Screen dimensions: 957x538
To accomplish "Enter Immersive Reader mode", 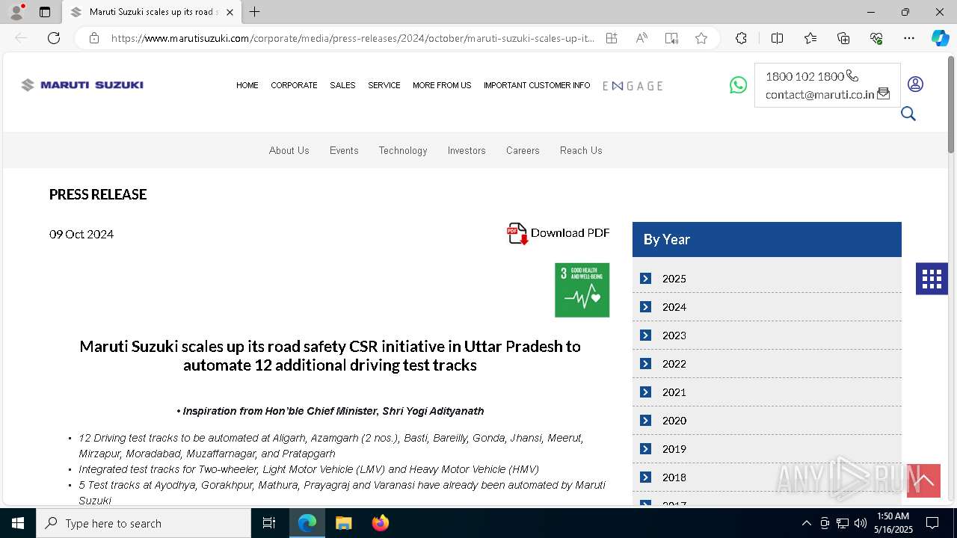I will (671, 38).
